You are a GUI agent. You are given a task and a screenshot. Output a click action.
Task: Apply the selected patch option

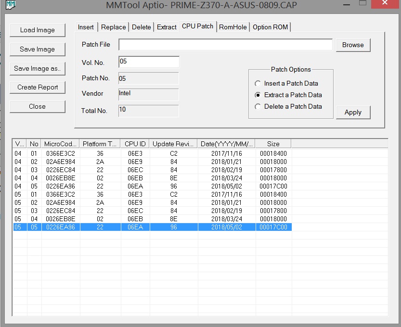353,113
